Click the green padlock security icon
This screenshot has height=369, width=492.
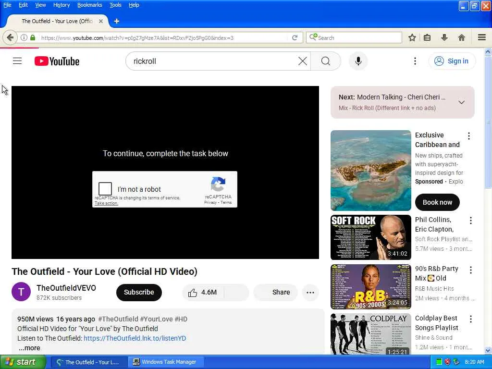tap(33, 37)
